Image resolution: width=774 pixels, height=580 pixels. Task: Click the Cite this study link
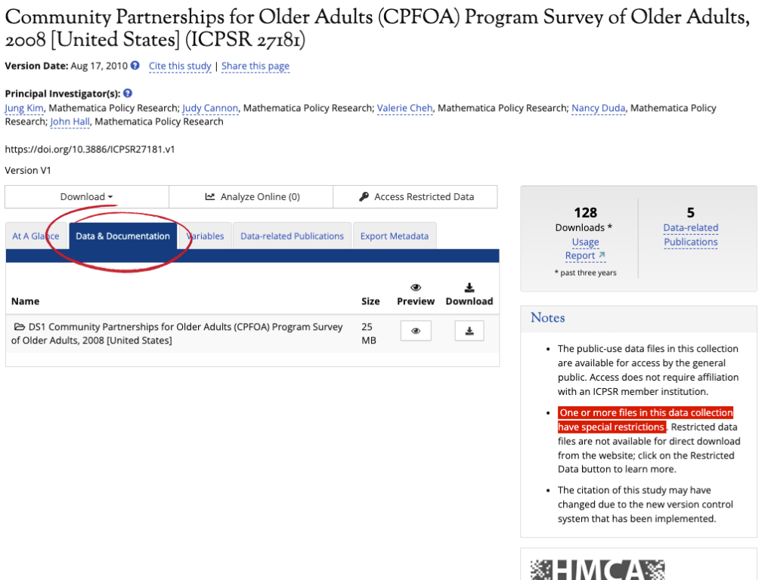pos(180,66)
